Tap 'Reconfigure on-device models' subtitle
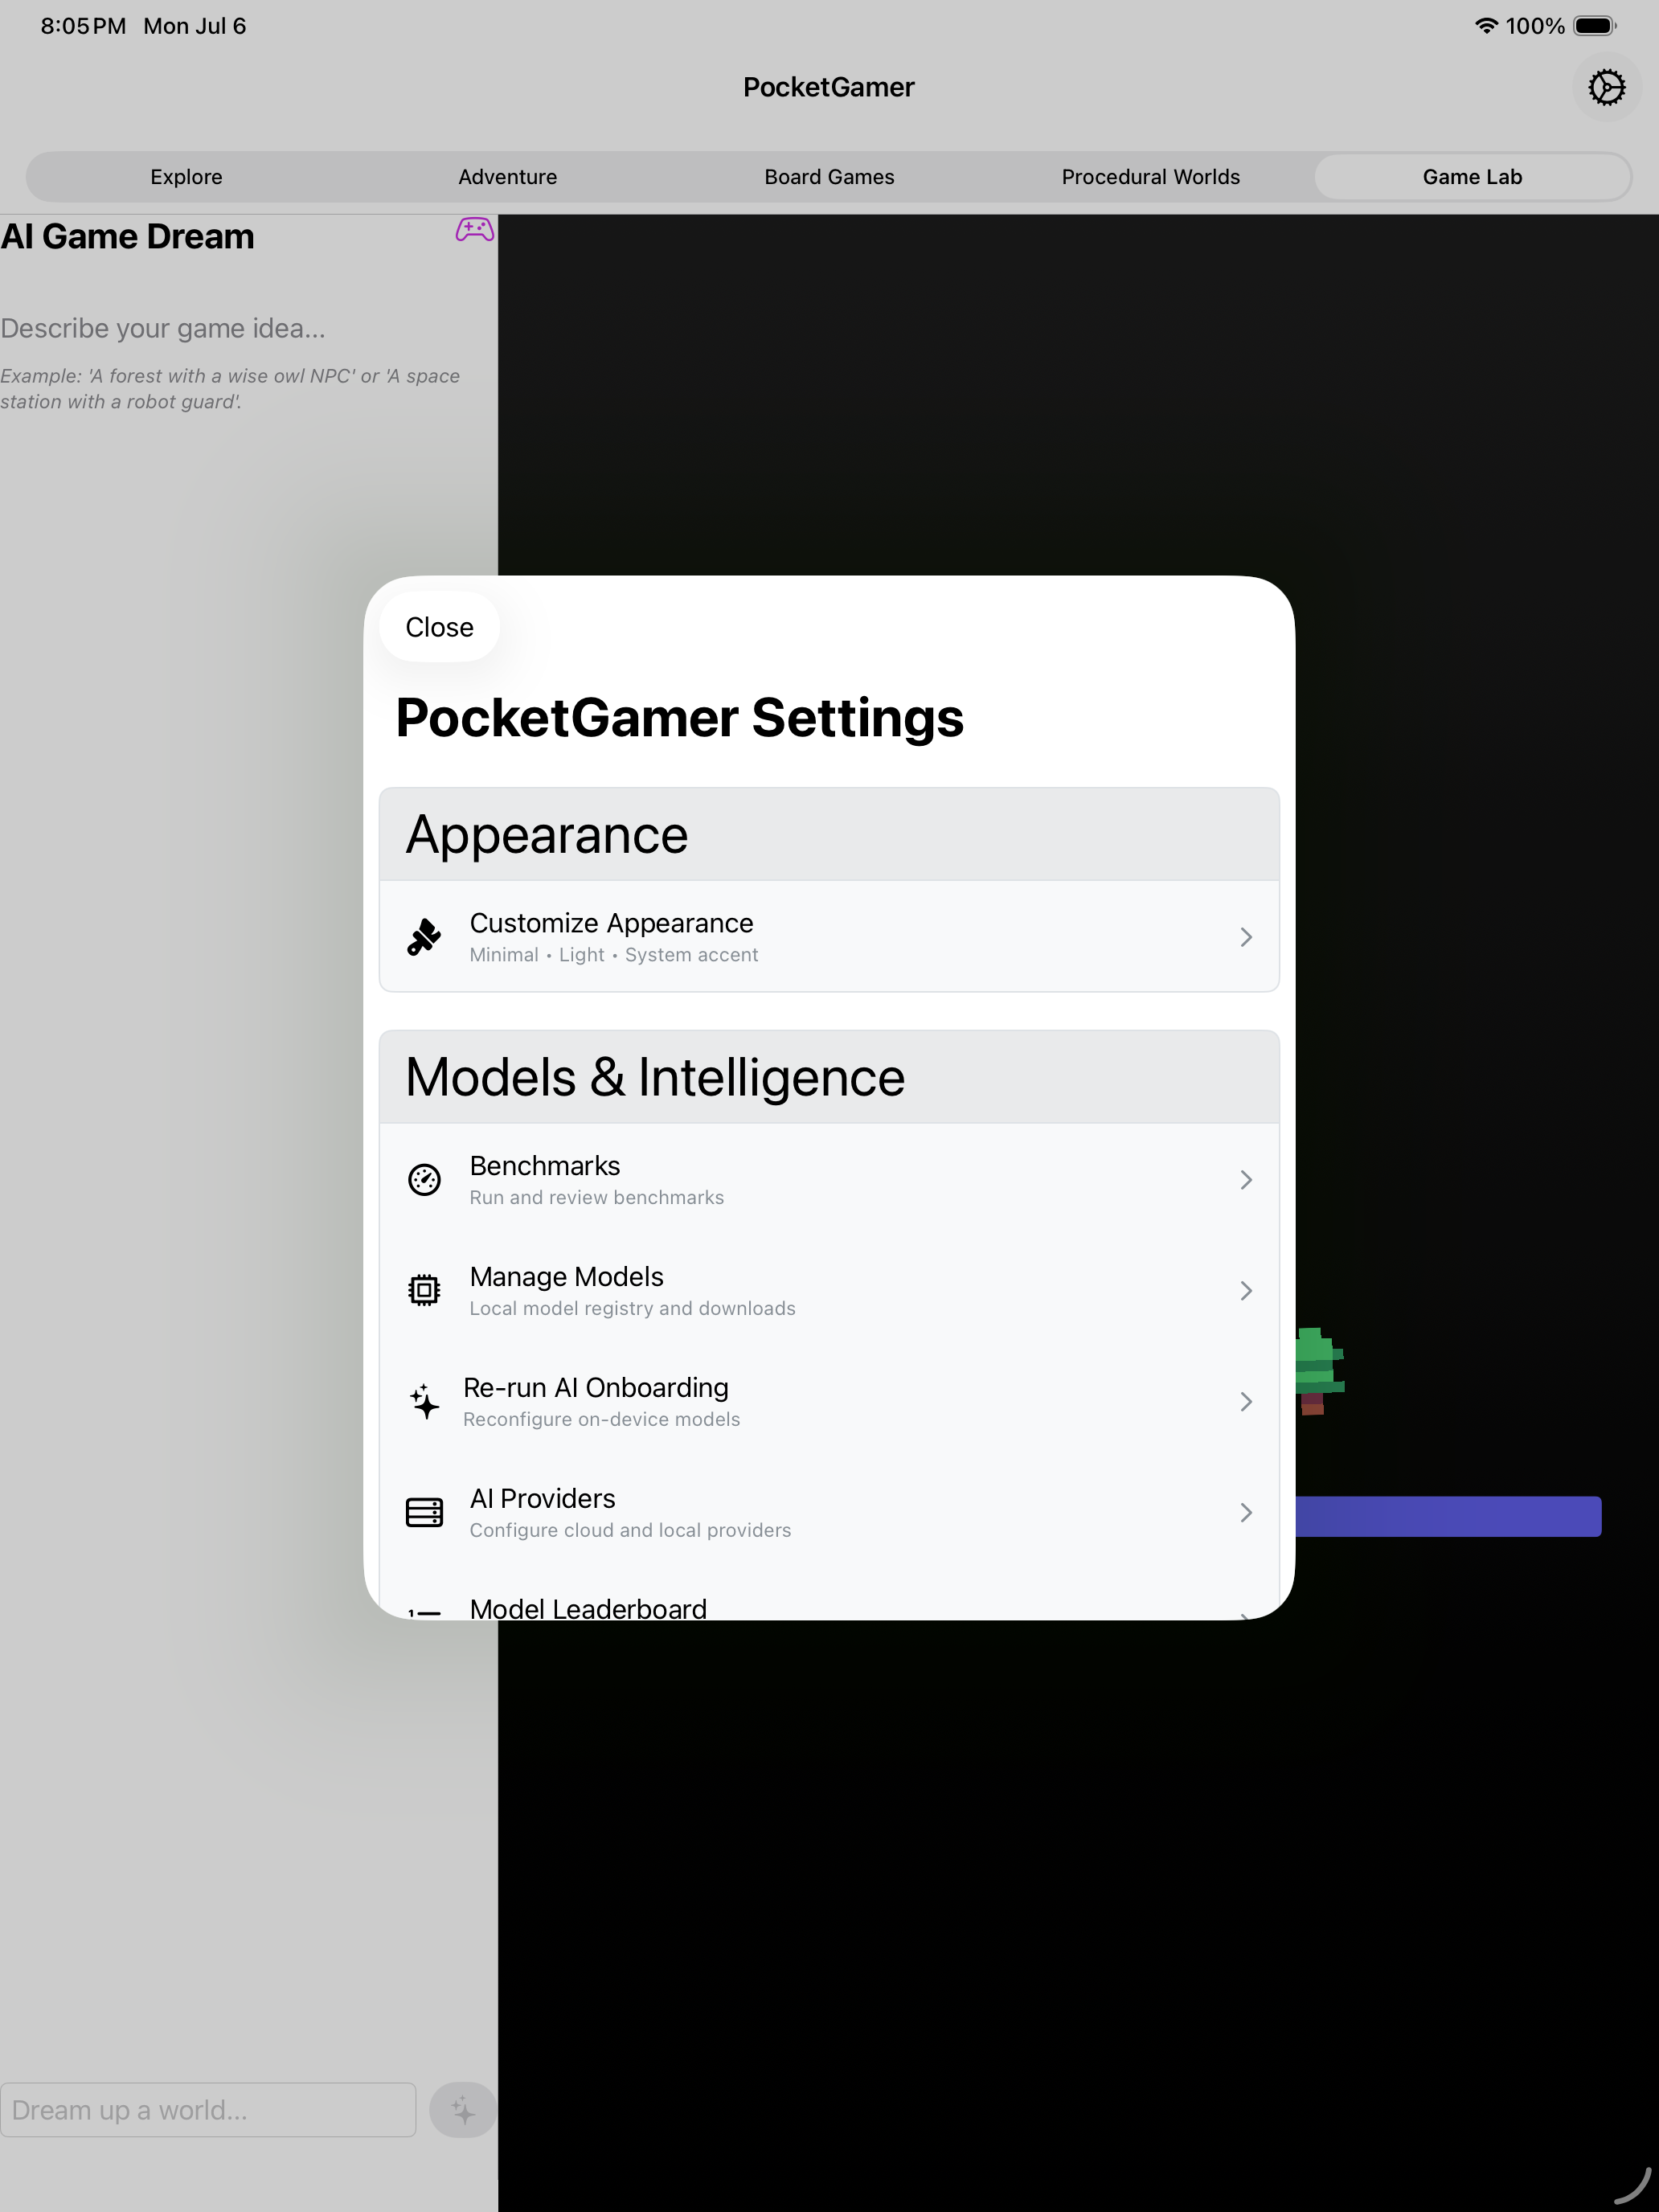This screenshot has width=1659, height=2212. coord(601,1420)
